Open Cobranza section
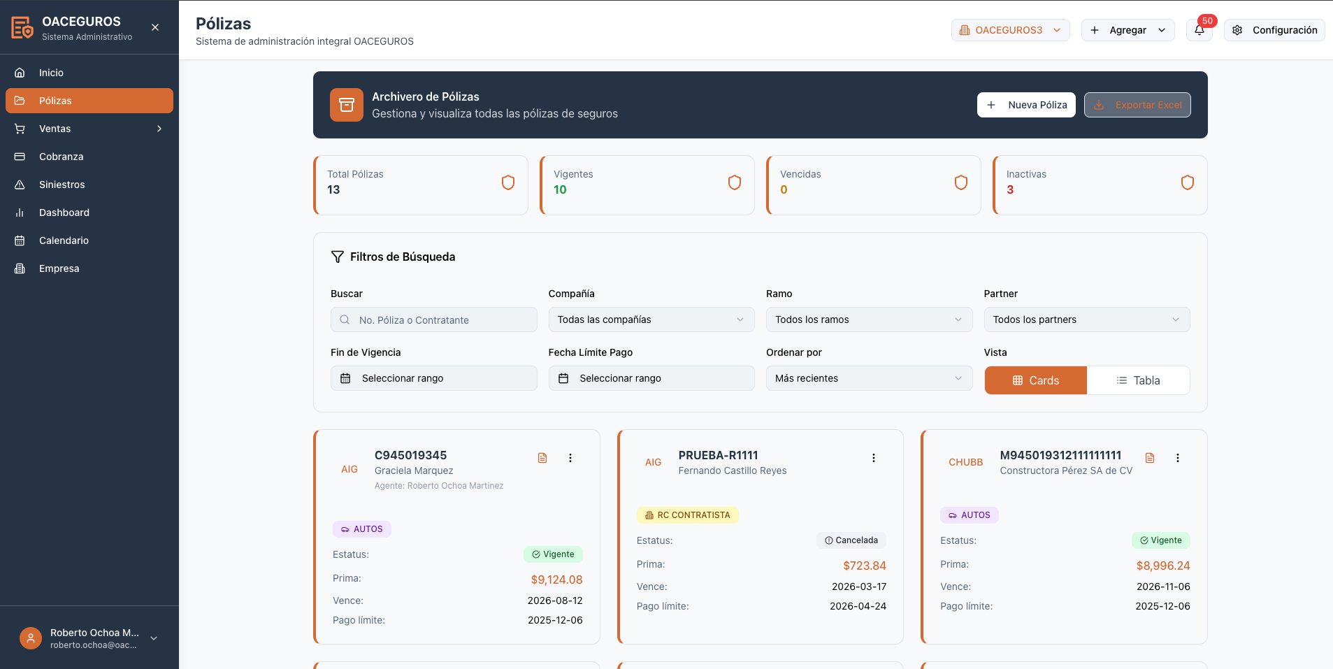The width and height of the screenshot is (1333, 669). (x=89, y=157)
